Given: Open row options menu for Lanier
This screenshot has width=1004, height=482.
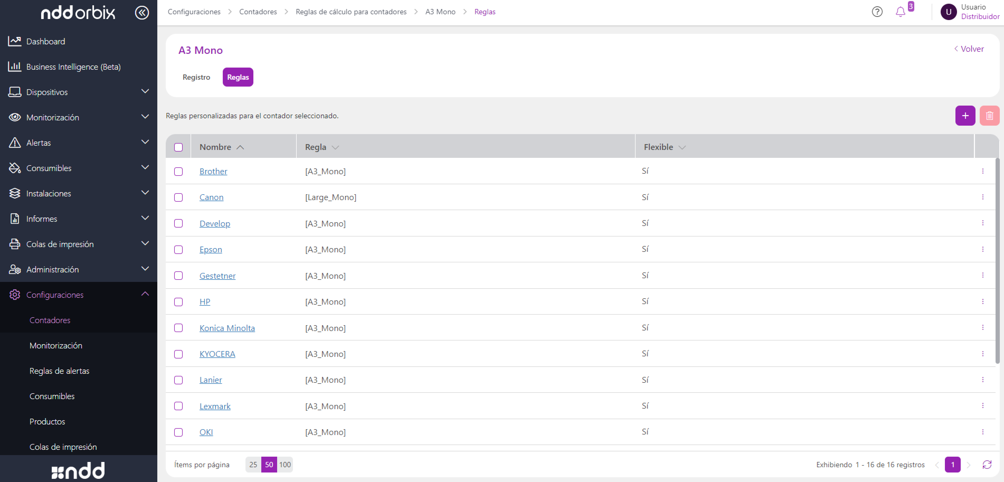Looking at the screenshot, I should coord(983,380).
